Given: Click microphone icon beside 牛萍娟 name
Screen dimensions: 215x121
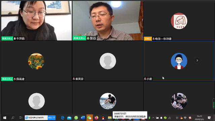Looking at the screenshot, I should coord(15,39).
